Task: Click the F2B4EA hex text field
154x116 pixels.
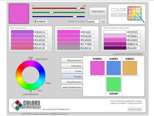Action: click(x=135, y=36)
